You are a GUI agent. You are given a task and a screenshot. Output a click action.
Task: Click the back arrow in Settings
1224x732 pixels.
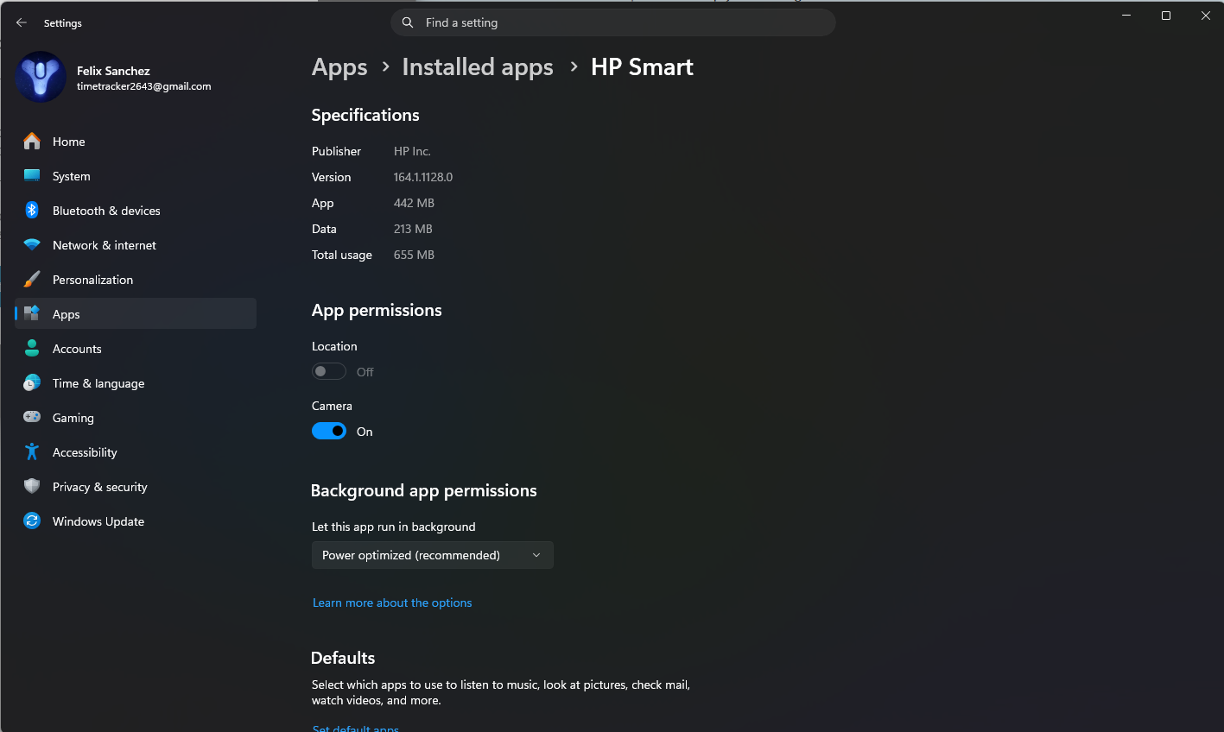pyautogui.click(x=22, y=22)
